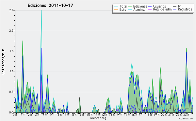
Task: Click the 20 h x-axis label
Action: click(x=164, y=115)
